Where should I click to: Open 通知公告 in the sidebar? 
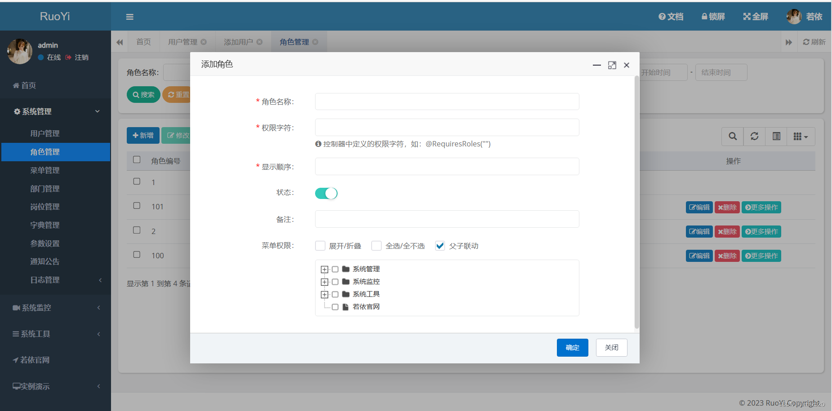[x=45, y=261]
